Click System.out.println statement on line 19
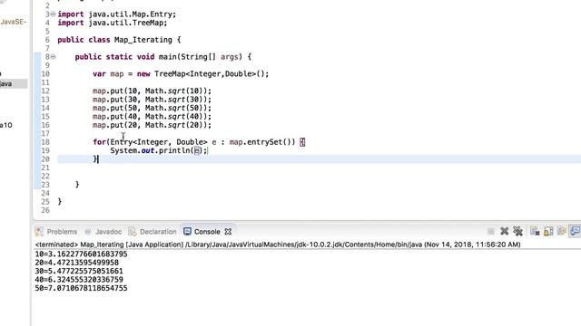 point(159,151)
